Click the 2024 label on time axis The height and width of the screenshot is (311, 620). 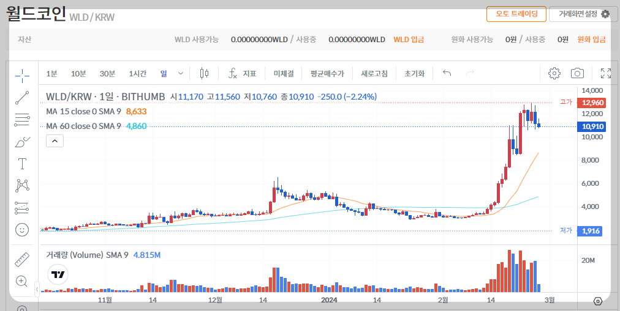click(x=329, y=300)
